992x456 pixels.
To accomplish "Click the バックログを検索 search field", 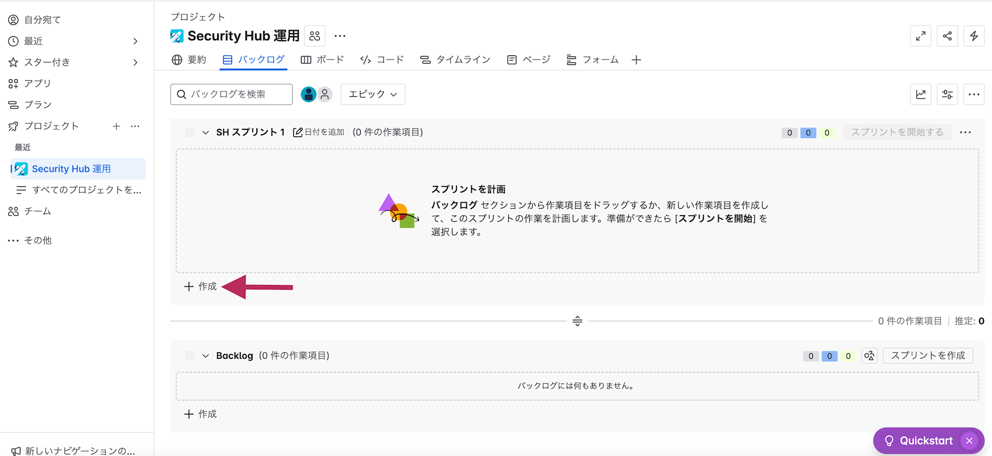I will (231, 94).
